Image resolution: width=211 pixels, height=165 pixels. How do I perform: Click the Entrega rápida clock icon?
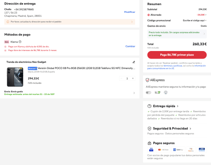[x=149, y=106]
